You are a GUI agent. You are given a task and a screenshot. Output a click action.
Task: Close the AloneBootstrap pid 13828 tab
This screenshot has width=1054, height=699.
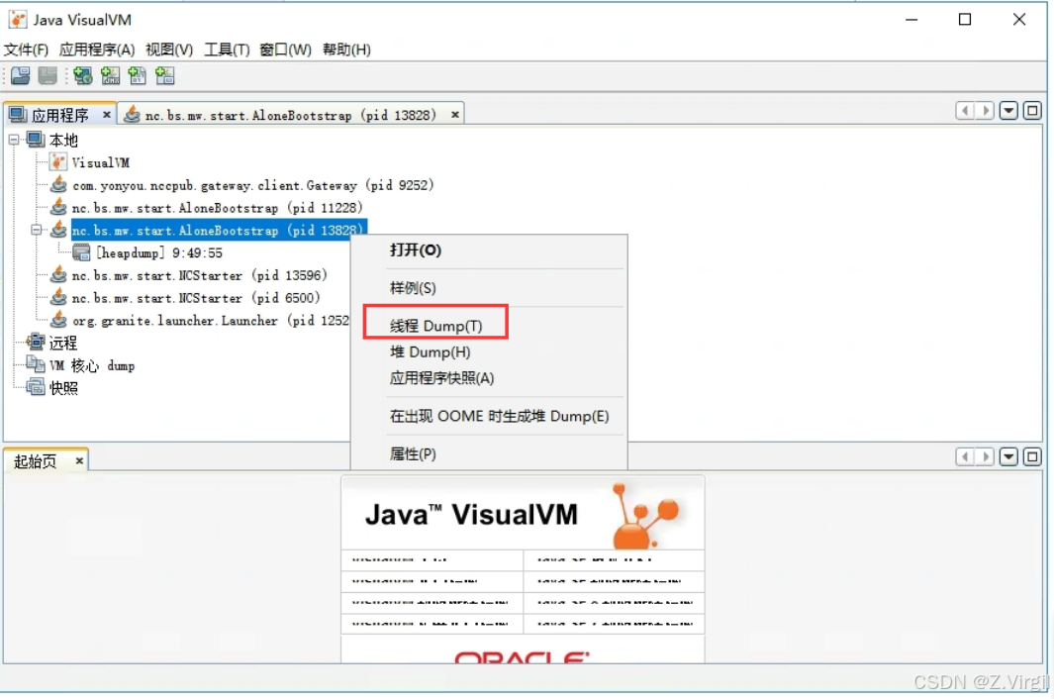pos(455,115)
